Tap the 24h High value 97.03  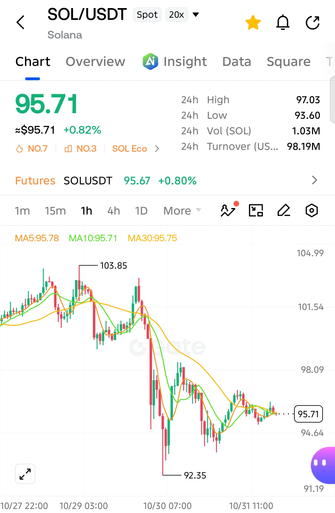tap(308, 100)
